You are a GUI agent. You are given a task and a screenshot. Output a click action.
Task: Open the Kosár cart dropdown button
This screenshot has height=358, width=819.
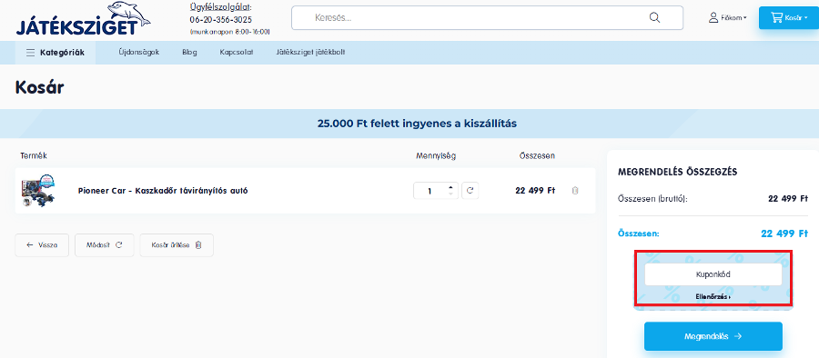(x=789, y=18)
